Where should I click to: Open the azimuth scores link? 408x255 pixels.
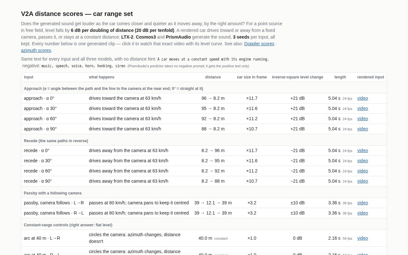pos(36,50)
